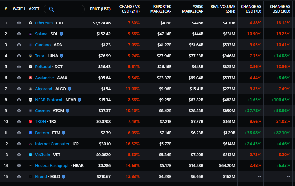Open the Ethereum asset link
The height and width of the screenshot is (186, 295).
coord(44,23)
